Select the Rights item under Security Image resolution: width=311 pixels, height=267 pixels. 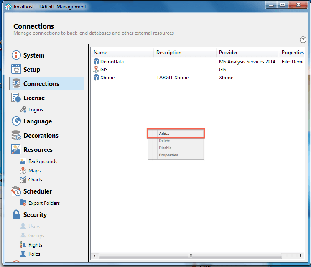coord(35,245)
